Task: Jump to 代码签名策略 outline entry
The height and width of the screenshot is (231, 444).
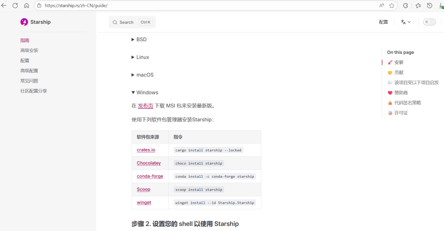Action: pyautogui.click(x=405, y=103)
